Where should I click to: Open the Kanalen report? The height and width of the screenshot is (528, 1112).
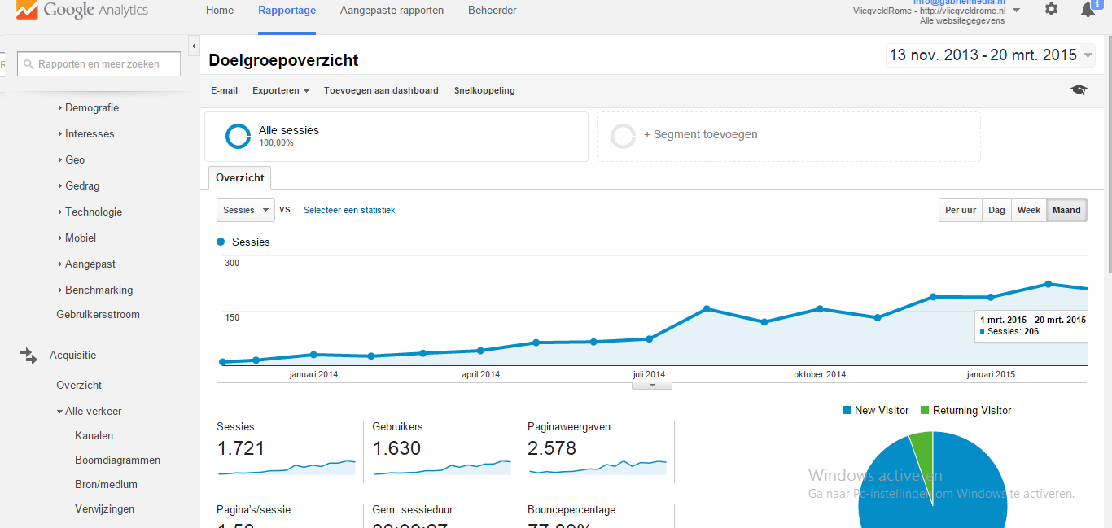[x=94, y=435]
